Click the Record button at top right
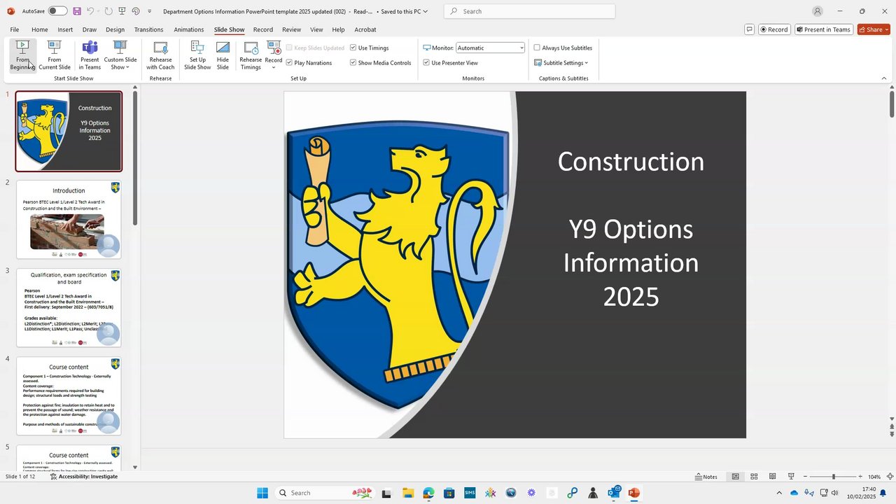896x504 pixels. (773, 29)
